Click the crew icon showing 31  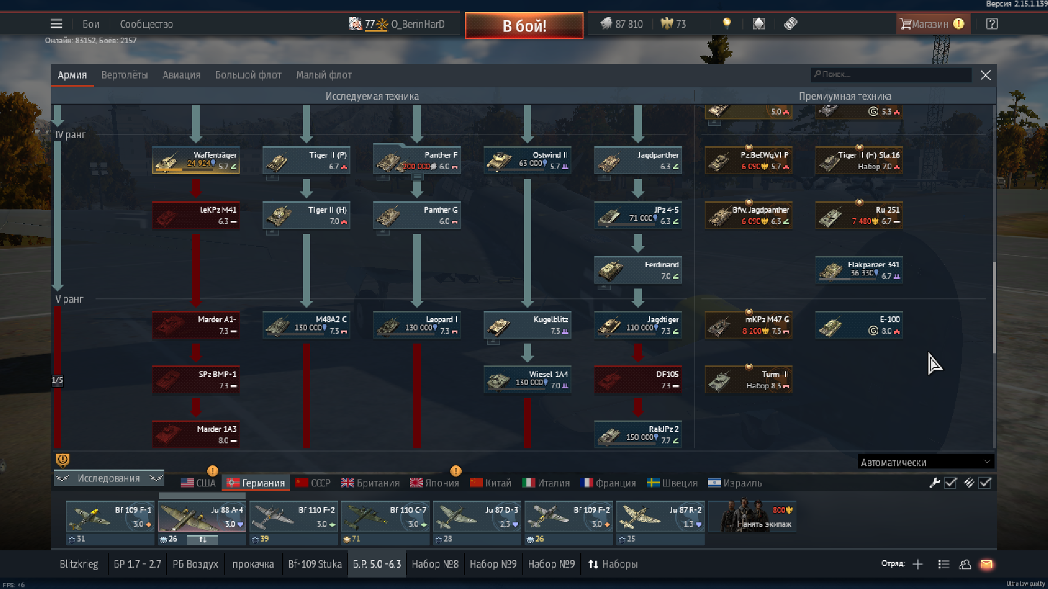click(72, 539)
